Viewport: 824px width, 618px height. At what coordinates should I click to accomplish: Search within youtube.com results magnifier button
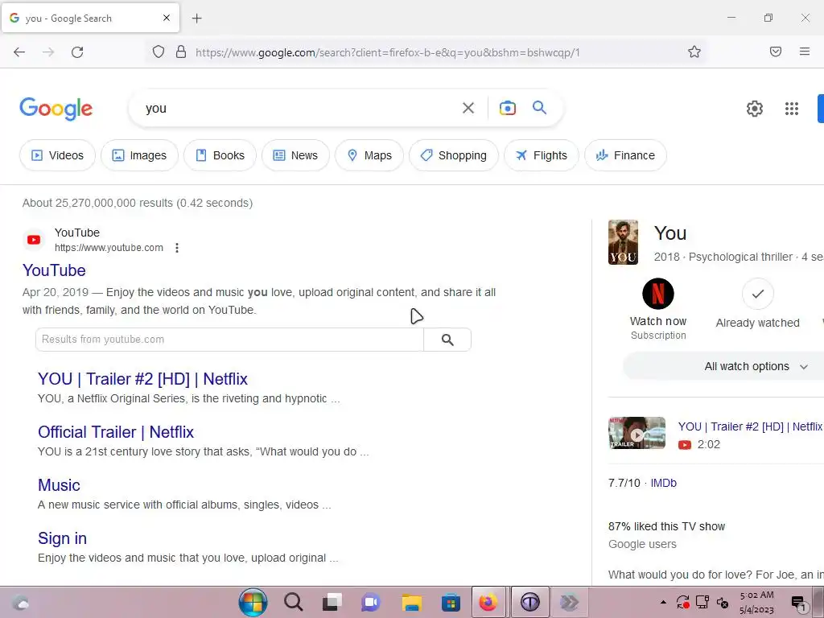tap(447, 340)
